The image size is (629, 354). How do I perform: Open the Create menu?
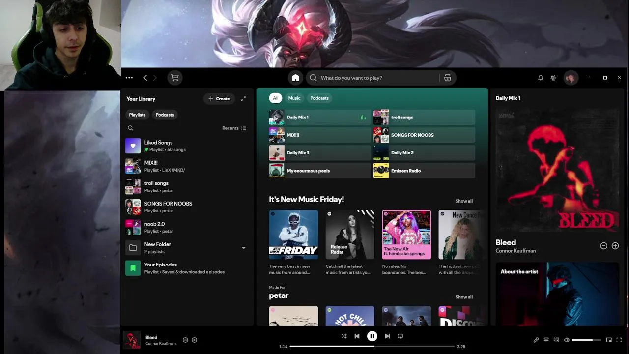click(219, 99)
